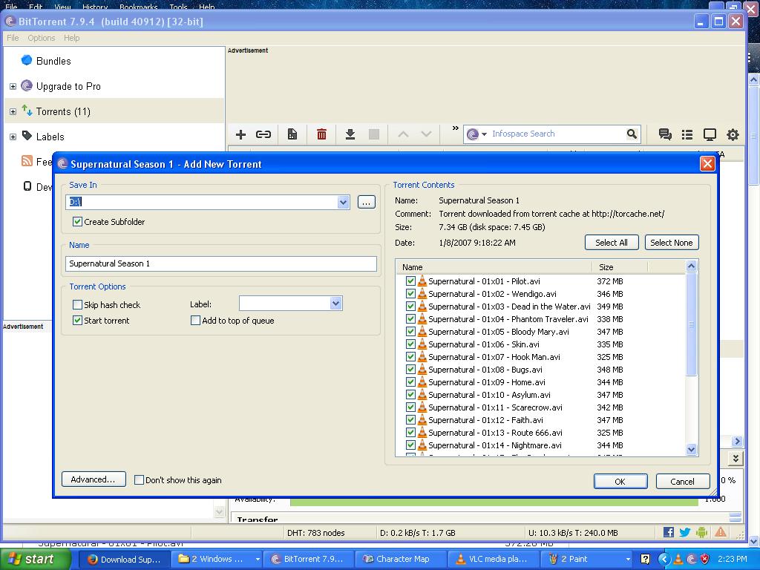This screenshot has width=760, height=570.
Task: Click the chat bubbles toolbar icon
Action: tap(665, 134)
